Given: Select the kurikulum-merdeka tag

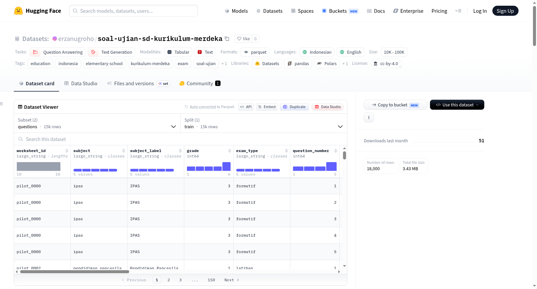Looking at the screenshot, I should (x=150, y=63).
